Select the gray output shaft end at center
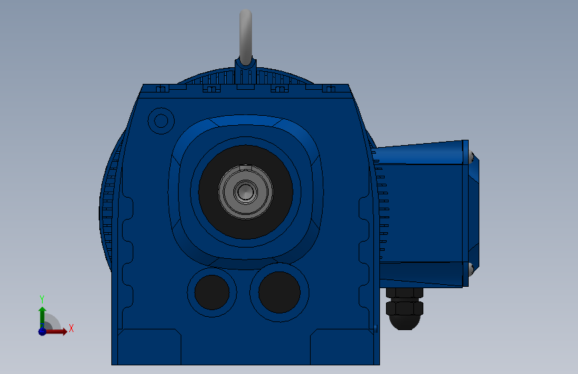This screenshot has height=374, width=578. [x=245, y=192]
